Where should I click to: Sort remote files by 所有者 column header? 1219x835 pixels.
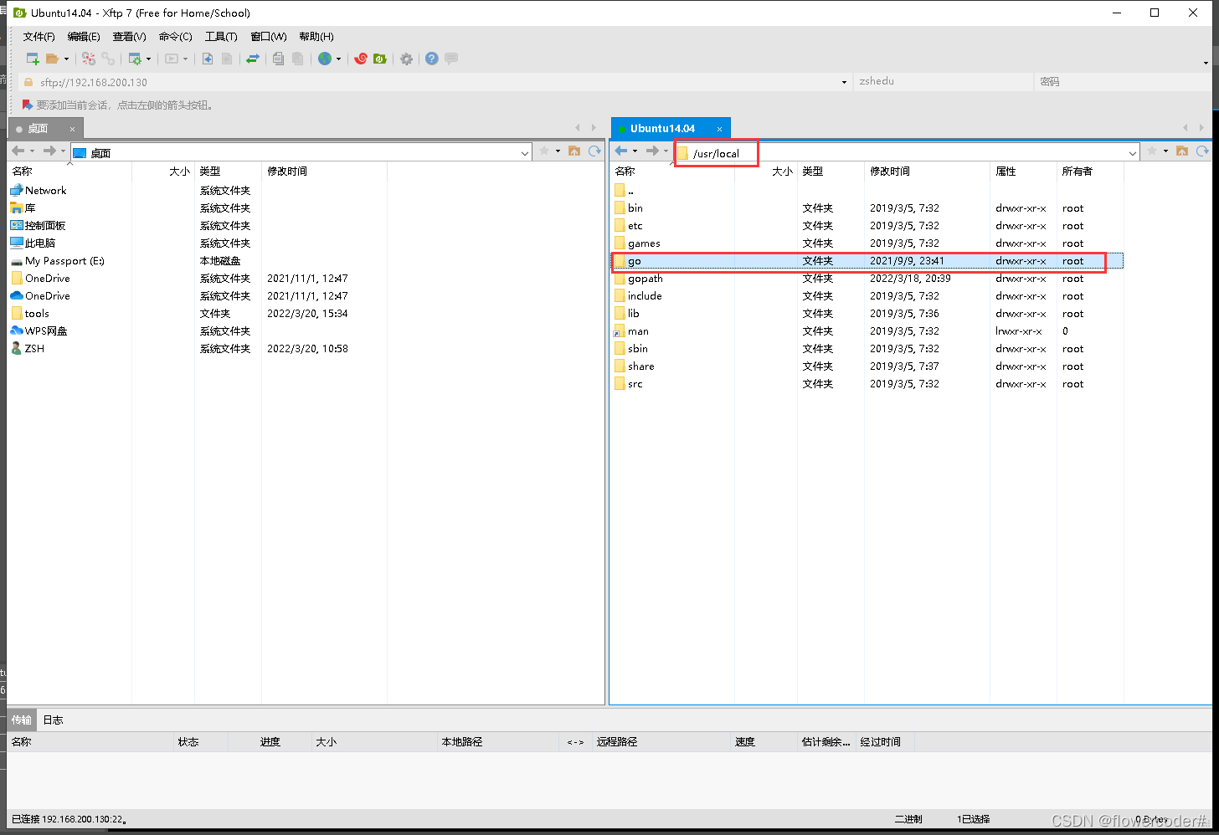(1090, 172)
